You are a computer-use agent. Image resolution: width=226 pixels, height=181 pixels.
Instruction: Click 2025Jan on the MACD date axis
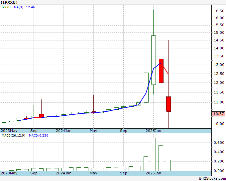click(x=153, y=173)
